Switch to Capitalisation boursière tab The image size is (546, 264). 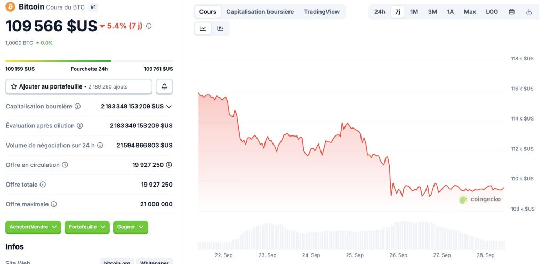click(x=260, y=12)
